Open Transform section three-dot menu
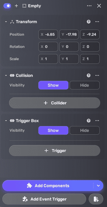 click(97, 22)
